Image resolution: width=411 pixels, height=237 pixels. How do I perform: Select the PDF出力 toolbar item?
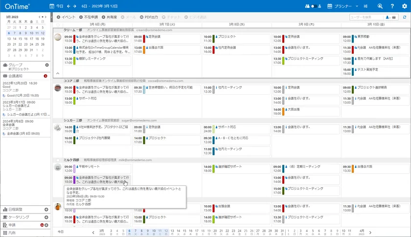(x=149, y=17)
